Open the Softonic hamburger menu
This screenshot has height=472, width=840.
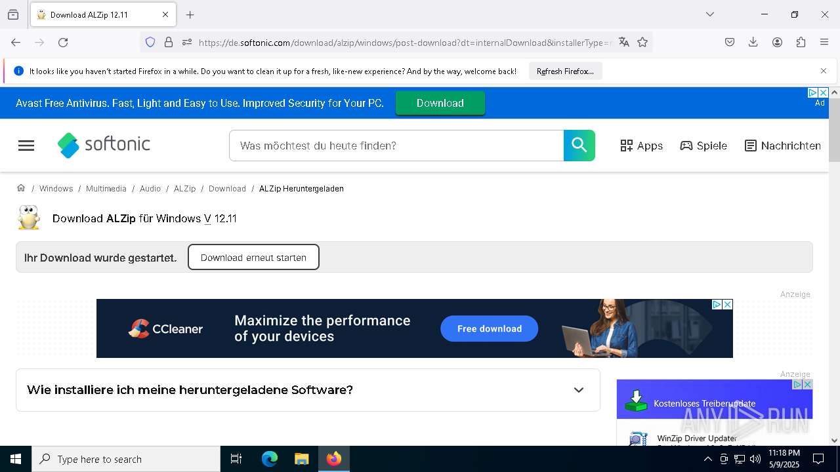[26, 146]
